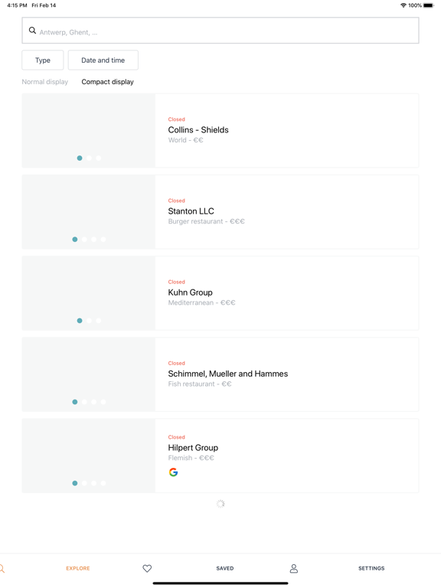Open the Collins - Shields restaurant
This screenshot has width=441, height=588.
(x=220, y=130)
